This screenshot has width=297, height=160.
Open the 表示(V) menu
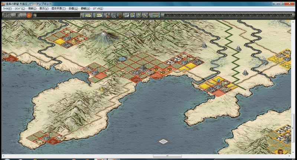[x=44, y=9]
